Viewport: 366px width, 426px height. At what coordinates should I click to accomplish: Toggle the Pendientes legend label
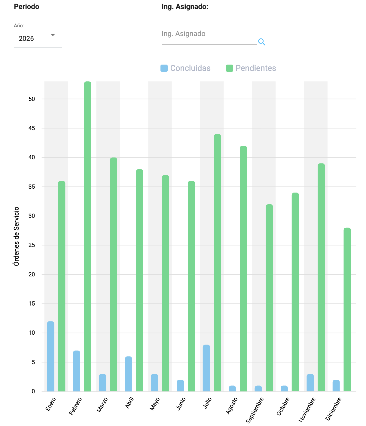coord(255,68)
